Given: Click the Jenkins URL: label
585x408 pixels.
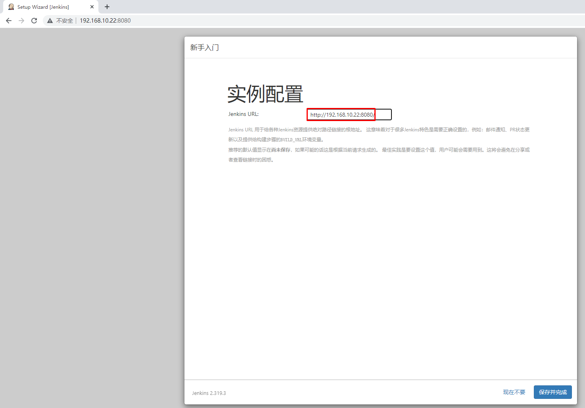Looking at the screenshot, I should pos(243,114).
